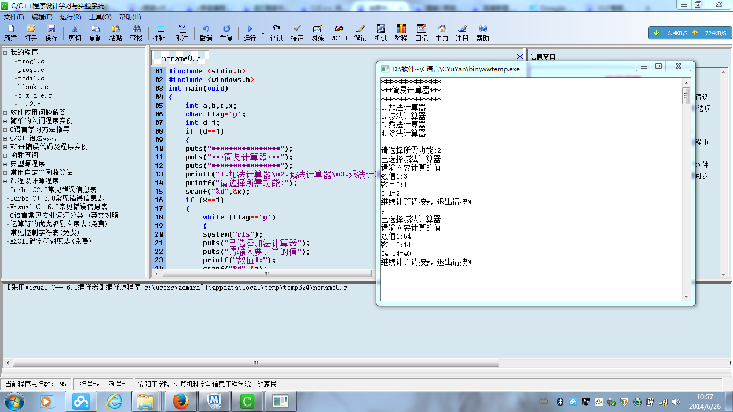Open the file explorer taskbar icon
This screenshot has height=412, width=733.
pyautogui.click(x=146, y=401)
